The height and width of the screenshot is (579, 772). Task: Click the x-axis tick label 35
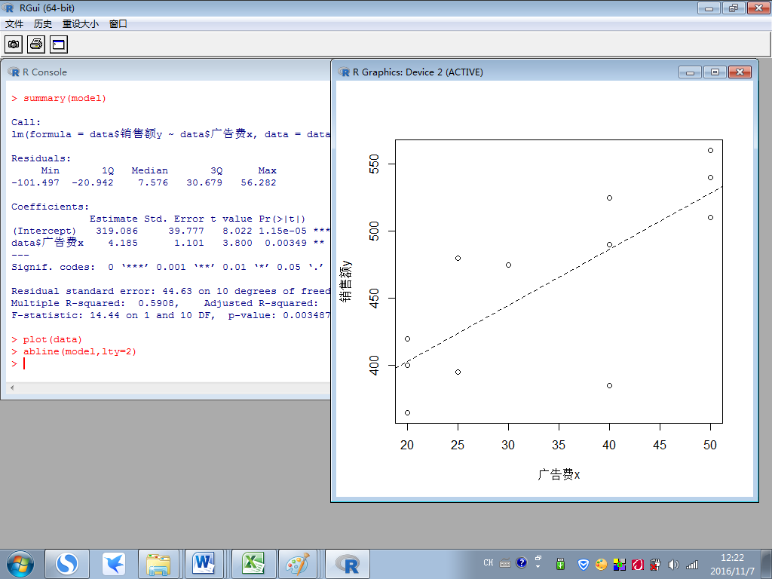pyautogui.click(x=559, y=445)
